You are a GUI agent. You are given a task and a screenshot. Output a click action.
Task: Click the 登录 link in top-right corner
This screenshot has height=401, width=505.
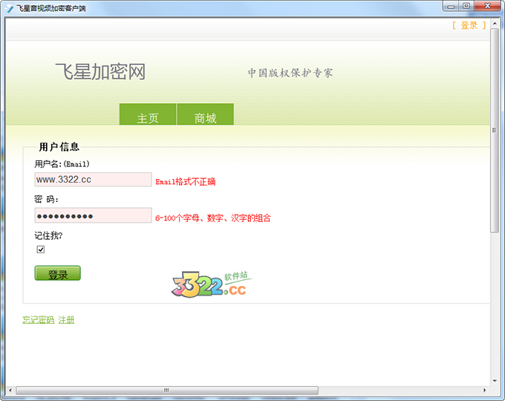[469, 25]
